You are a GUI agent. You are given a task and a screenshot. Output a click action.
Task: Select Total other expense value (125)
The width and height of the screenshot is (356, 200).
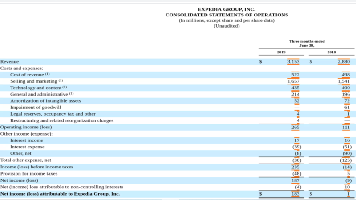(346, 160)
